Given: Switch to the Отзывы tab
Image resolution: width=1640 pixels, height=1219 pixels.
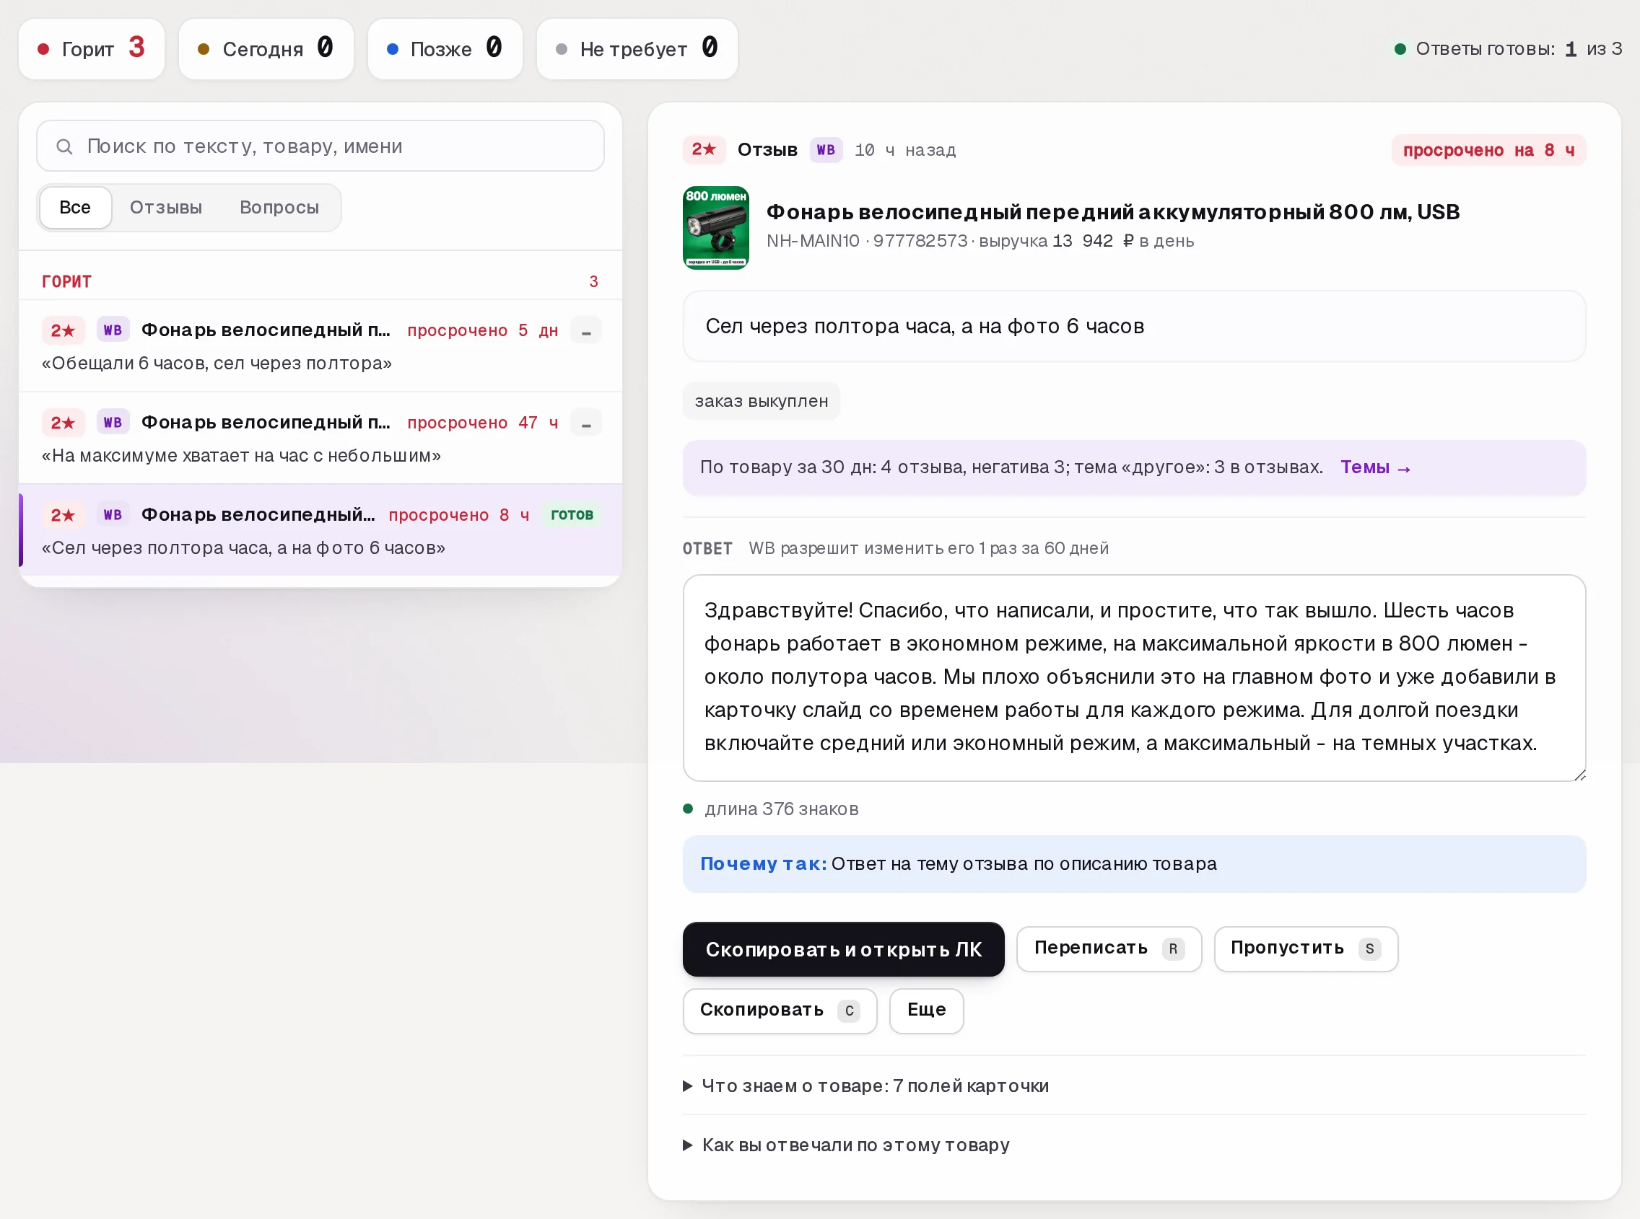Looking at the screenshot, I should click(166, 207).
